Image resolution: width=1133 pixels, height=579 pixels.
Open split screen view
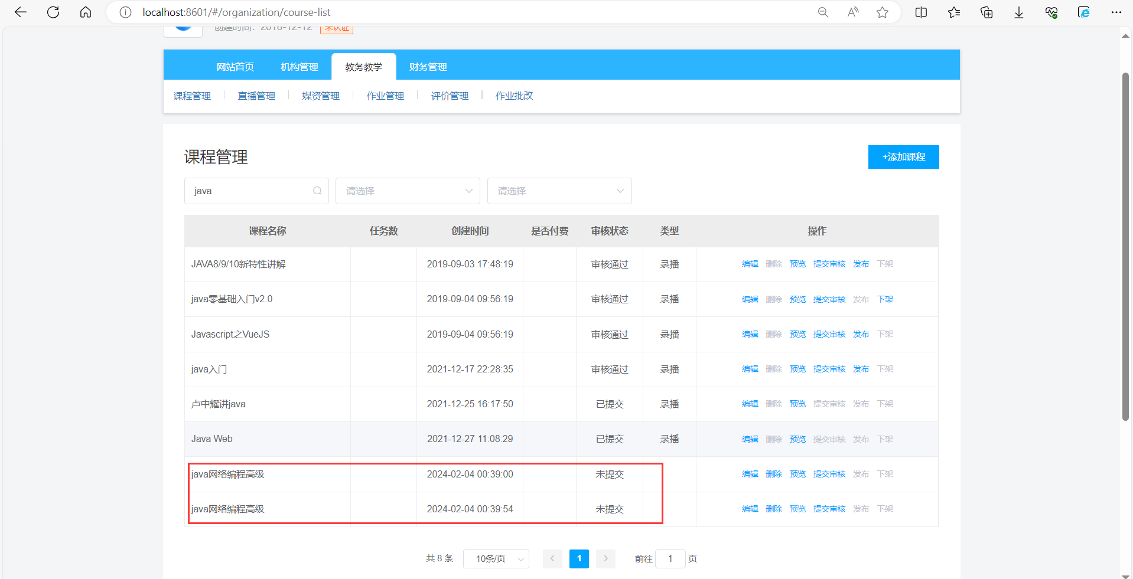921,12
